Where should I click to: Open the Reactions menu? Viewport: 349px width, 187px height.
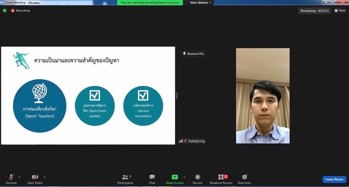click(x=244, y=177)
